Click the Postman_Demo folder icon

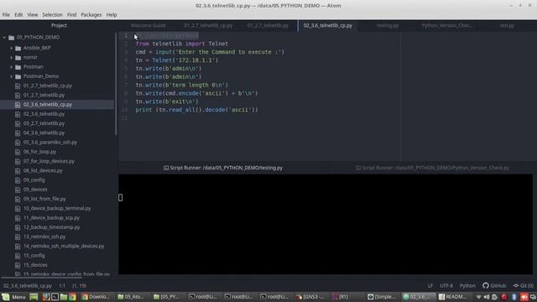point(18,76)
